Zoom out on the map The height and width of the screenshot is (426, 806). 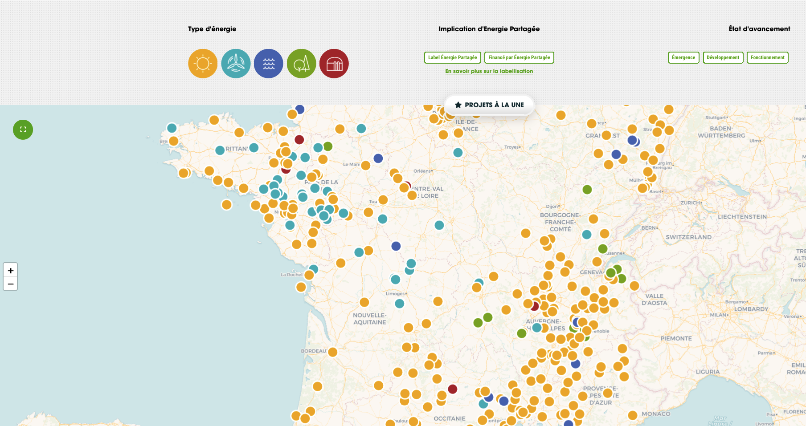coord(11,284)
